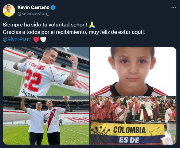Open photo of two men on pitch

pos(46,120)
